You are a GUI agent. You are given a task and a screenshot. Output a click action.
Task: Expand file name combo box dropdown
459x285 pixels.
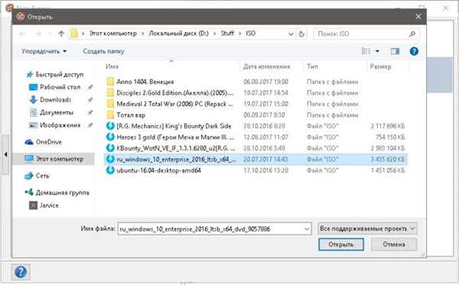[307, 228]
